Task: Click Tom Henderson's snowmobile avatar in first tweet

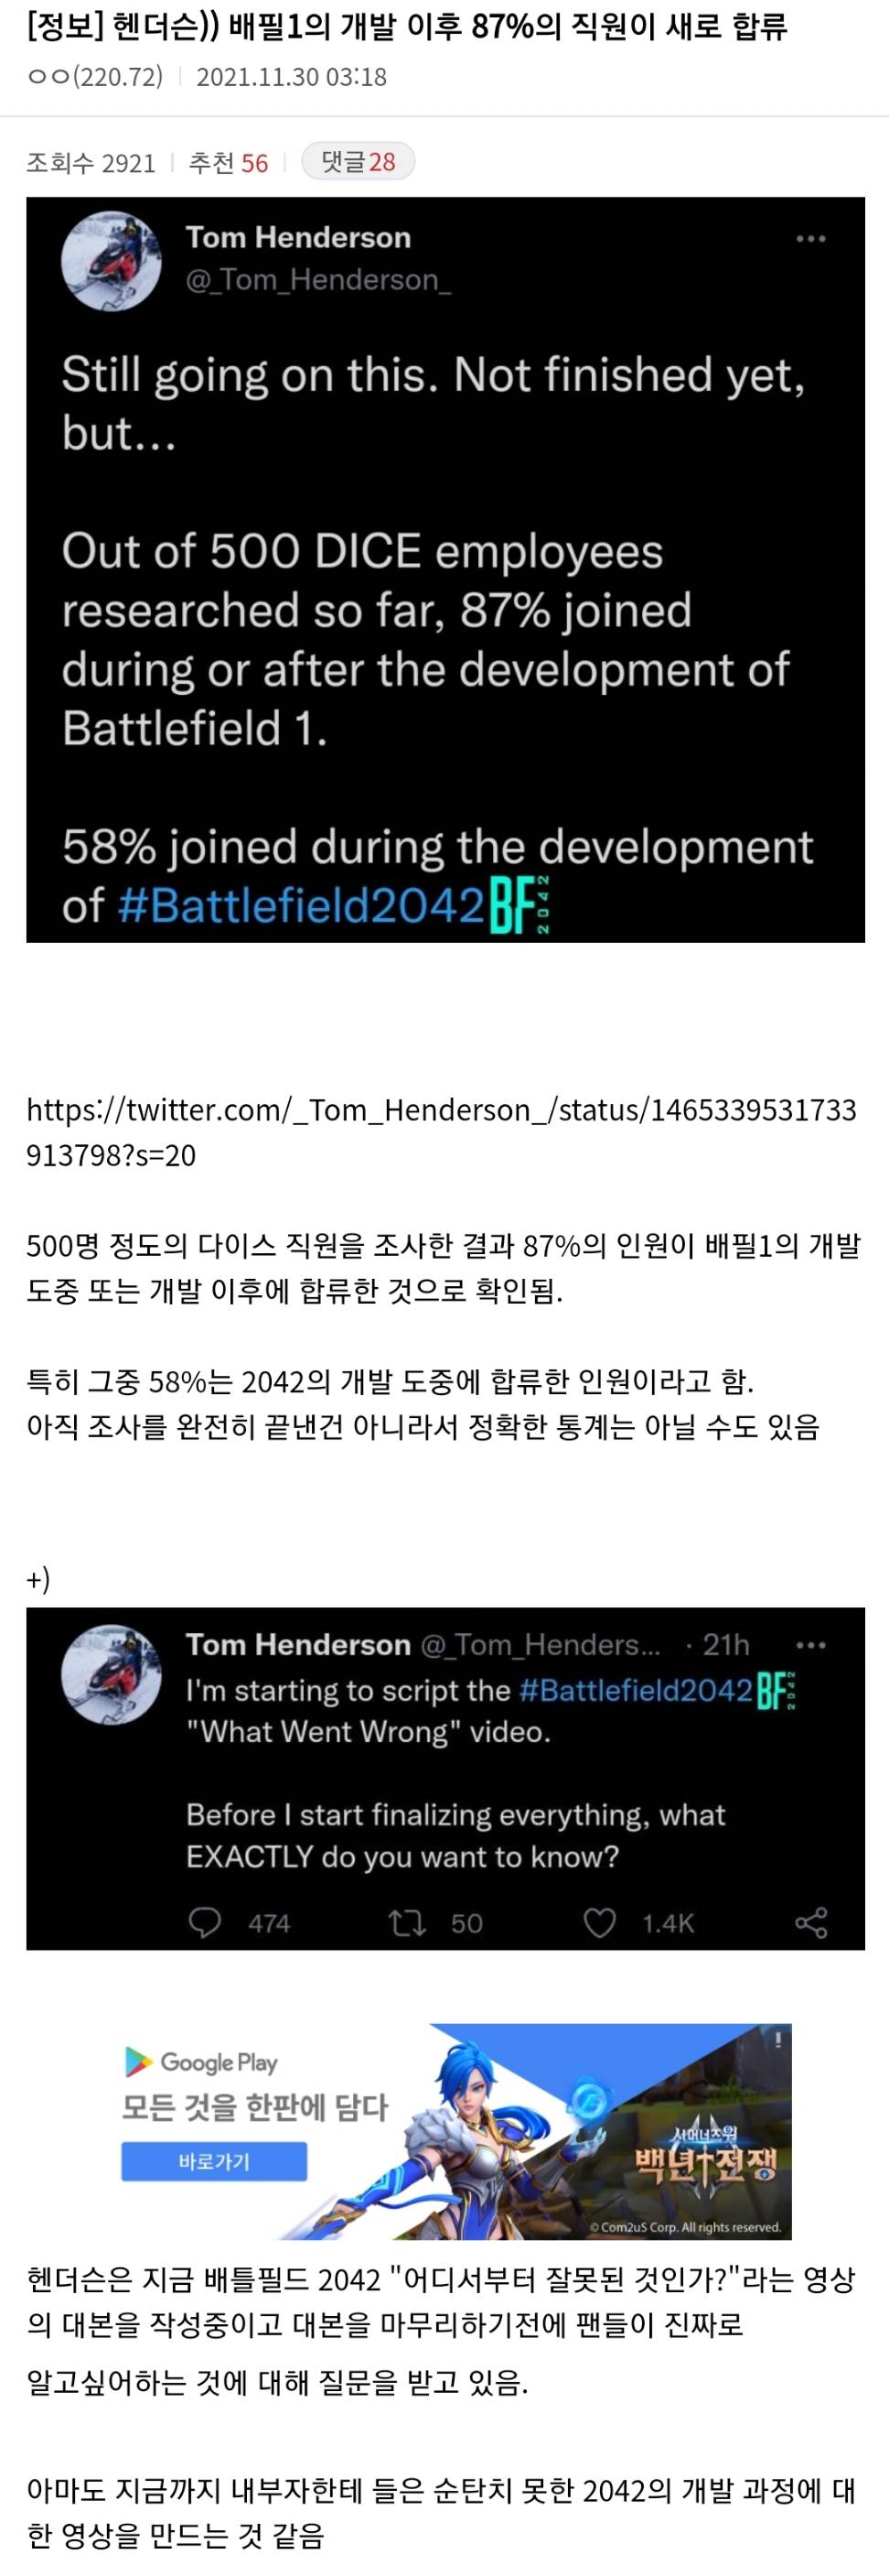Action: [111, 261]
